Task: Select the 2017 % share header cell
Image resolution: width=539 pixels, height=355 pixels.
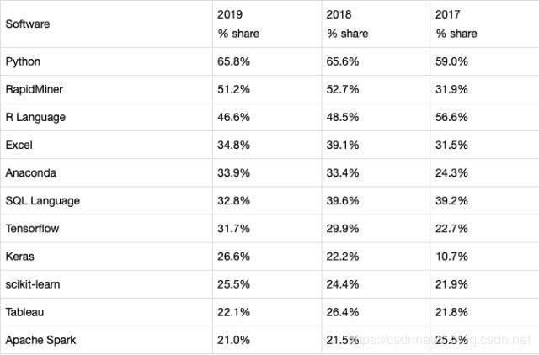Action: 456,24
